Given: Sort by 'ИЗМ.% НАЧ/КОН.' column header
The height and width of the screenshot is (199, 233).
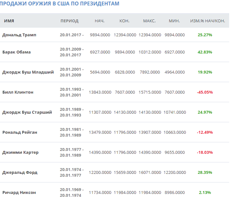Looking at the screenshot, I should pos(207,21).
